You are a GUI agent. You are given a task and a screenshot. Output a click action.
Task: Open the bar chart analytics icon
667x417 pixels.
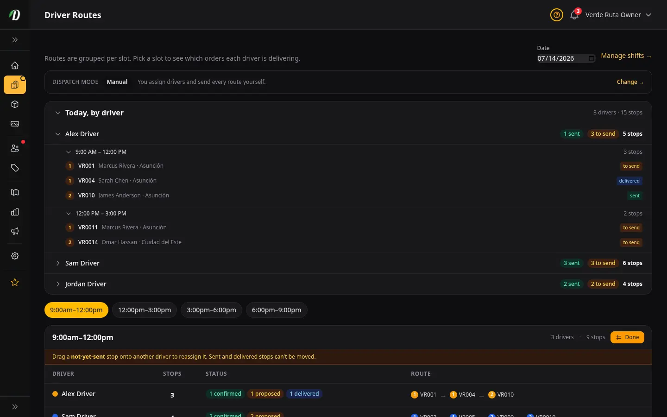15,212
